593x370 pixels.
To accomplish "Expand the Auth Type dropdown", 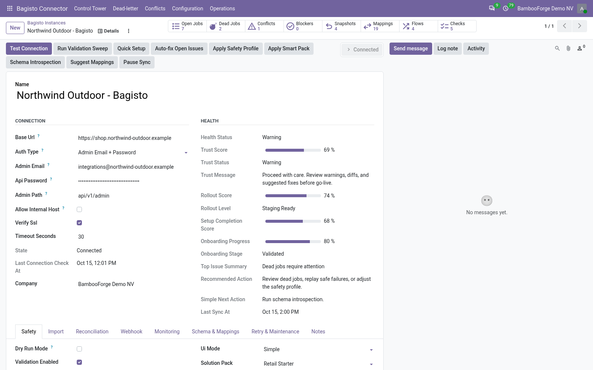I will 133,152.
